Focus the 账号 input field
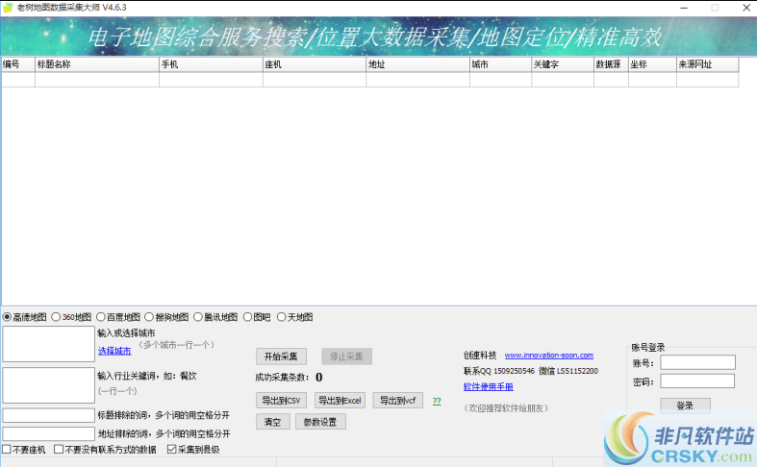This screenshot has width=757, height=467. click(697, 362)
